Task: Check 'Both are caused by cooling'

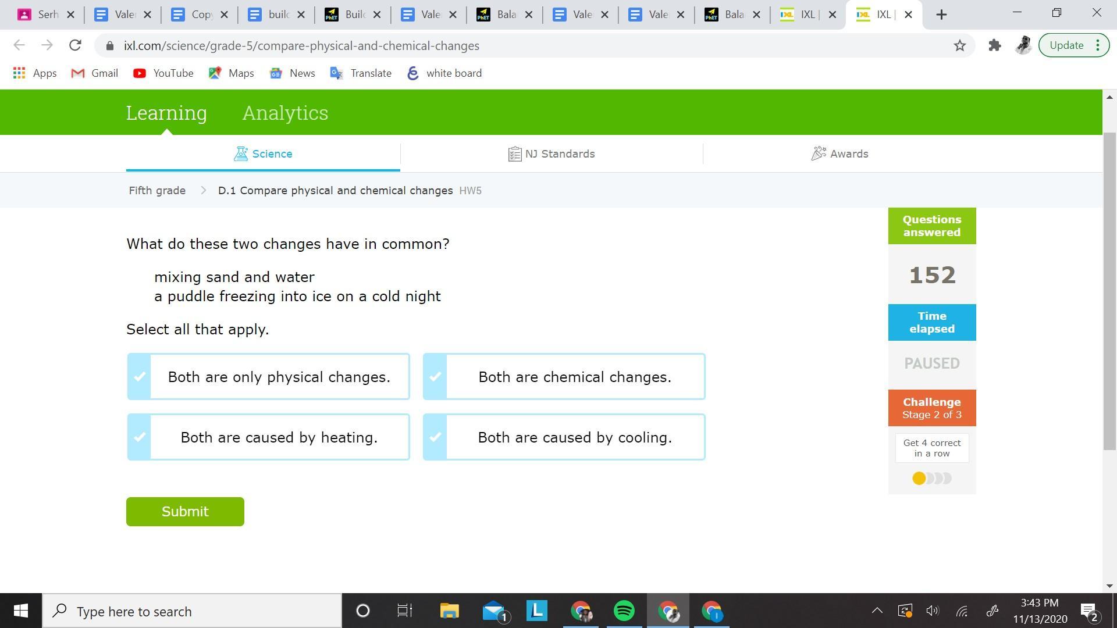Action: 564,437
